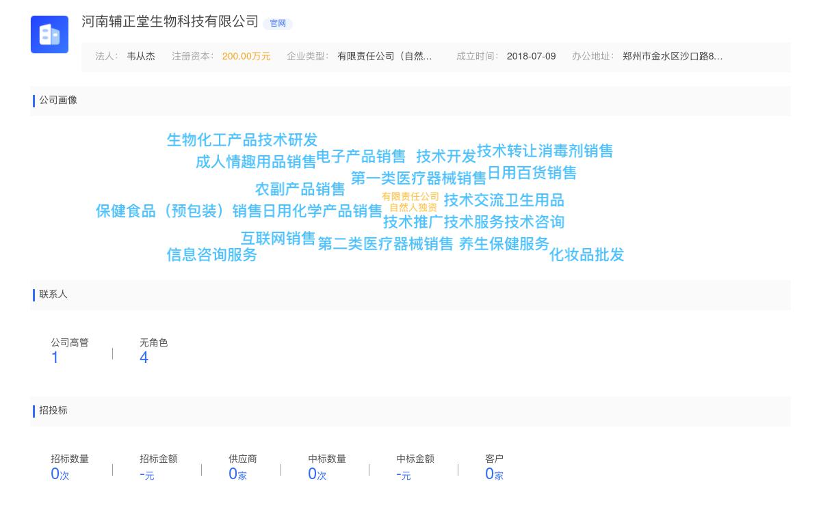The height and width of the screenshot is (514, 821).
Task: Open 中标数量 count 0次
Action: click(x=317, y=474)
